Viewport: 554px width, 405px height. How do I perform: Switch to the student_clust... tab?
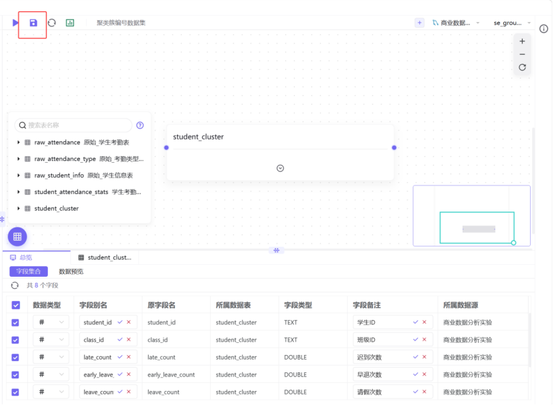pos(105,258)
